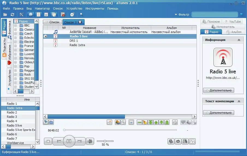The image size is (247, 156).
Task: Move item down with green down arrow
Action: tap(161, 122)
